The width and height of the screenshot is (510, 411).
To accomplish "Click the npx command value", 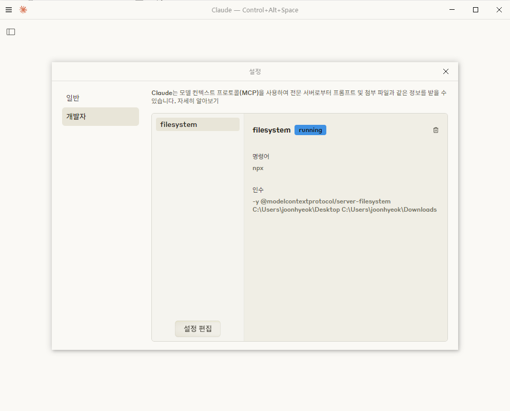I will pos(258,169).
